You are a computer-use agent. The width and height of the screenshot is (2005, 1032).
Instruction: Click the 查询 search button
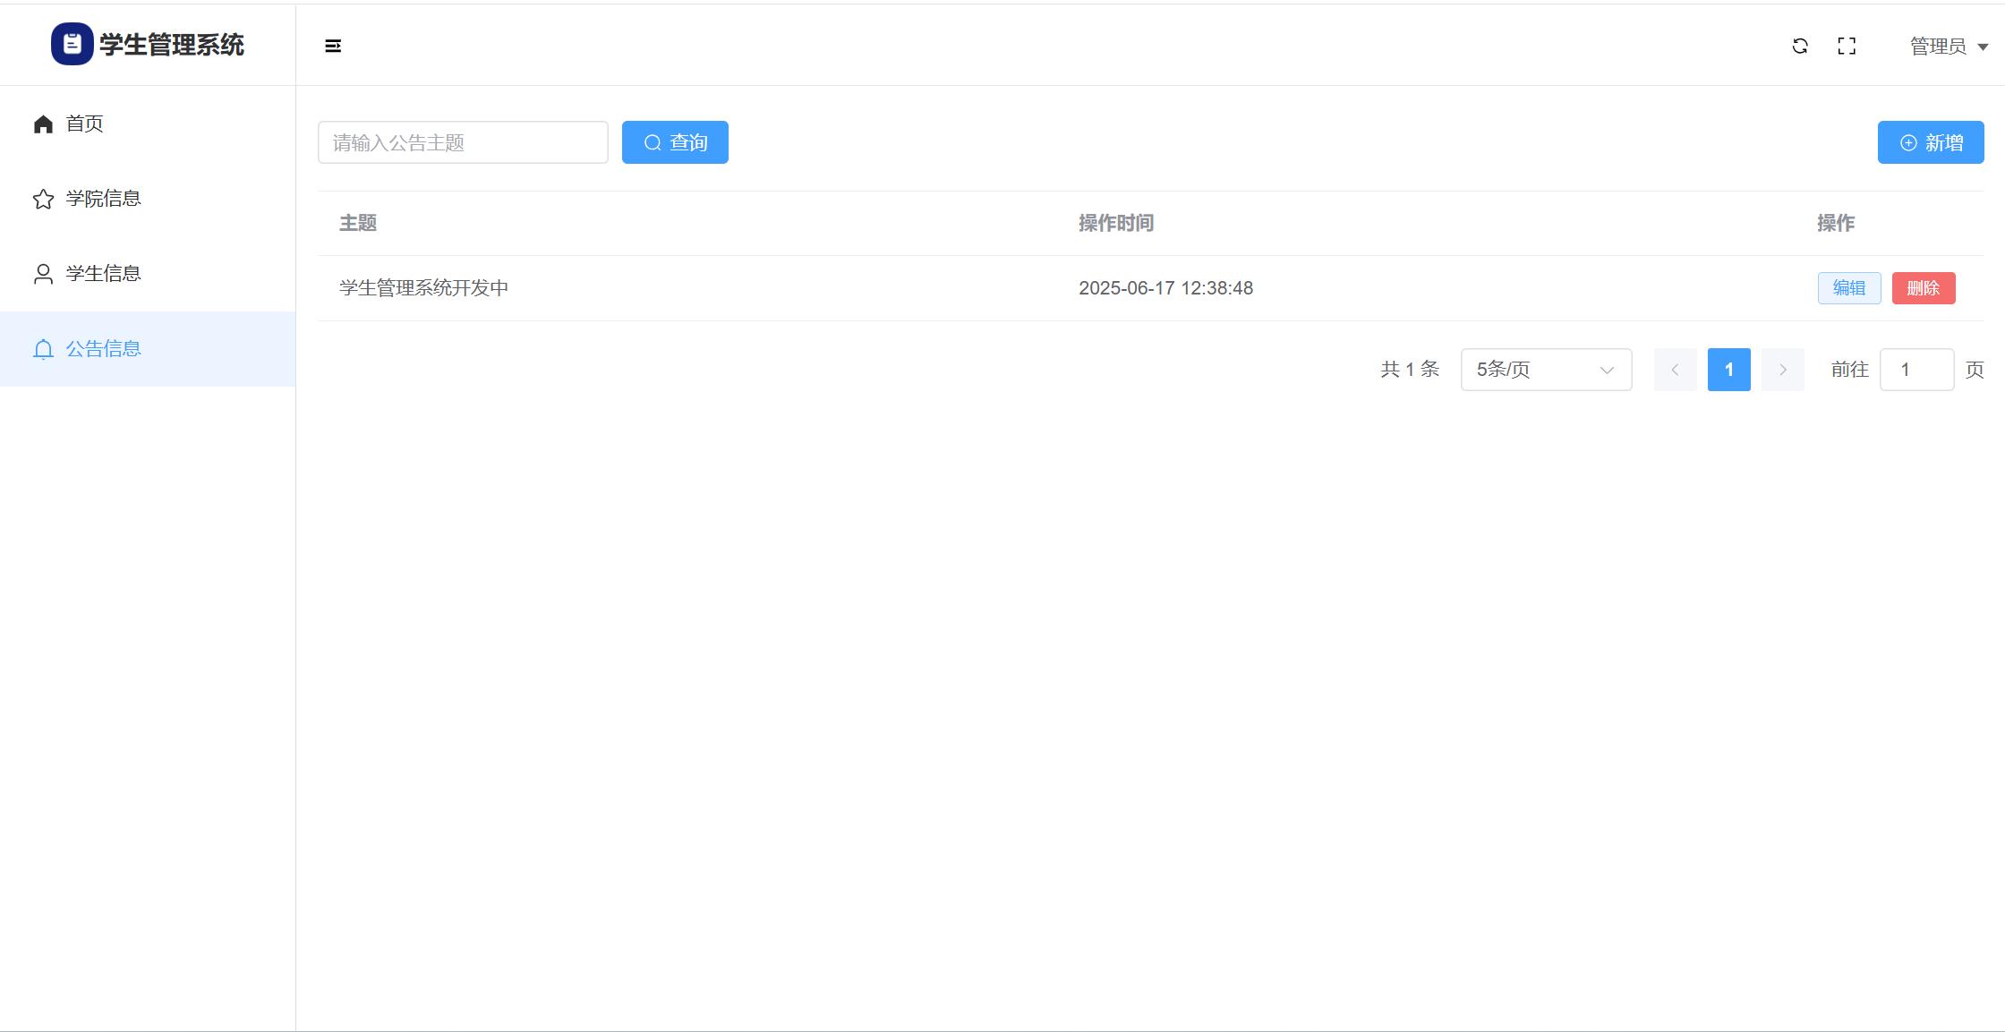click(x=675, y=142)
